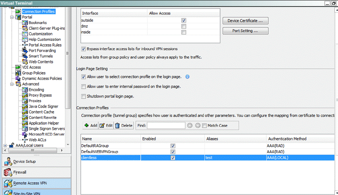Open Group Policies in the tree
The height and width of the screenshot is (195, 338).
[33, 73]
